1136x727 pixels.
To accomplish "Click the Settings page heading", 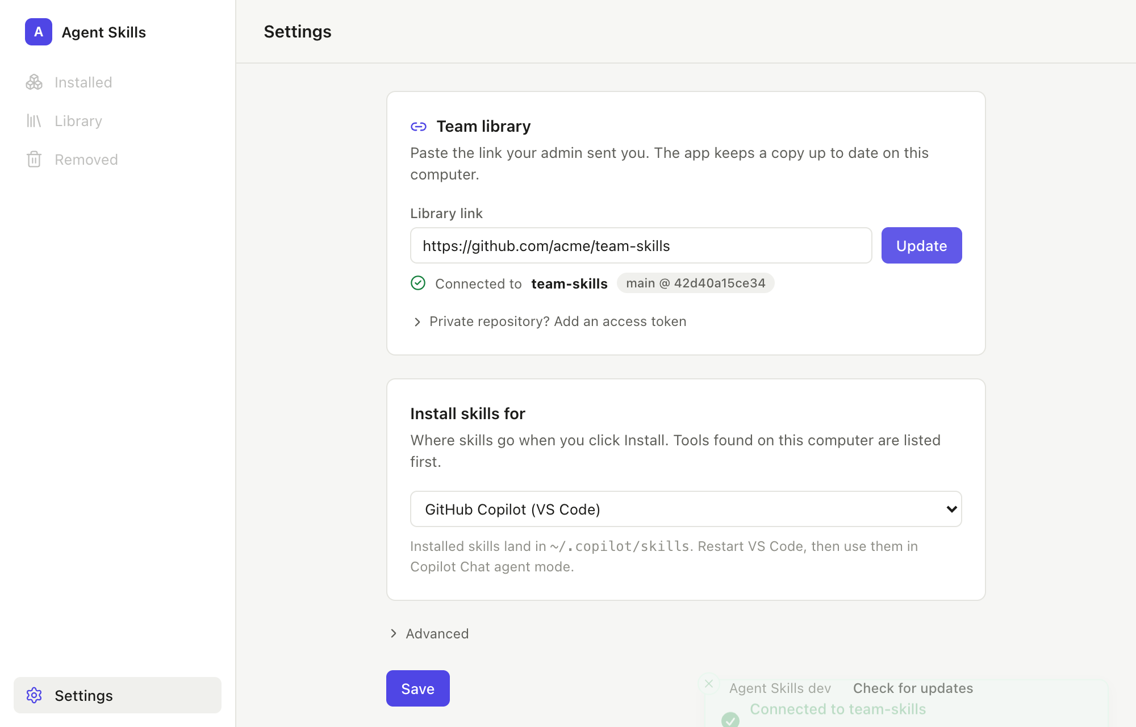I will click(x=298, y=32).
